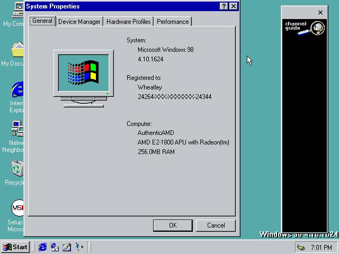This screenshot has height=254, width=339.
Task: Click the 'System:' label
Action: coord(136,40)
